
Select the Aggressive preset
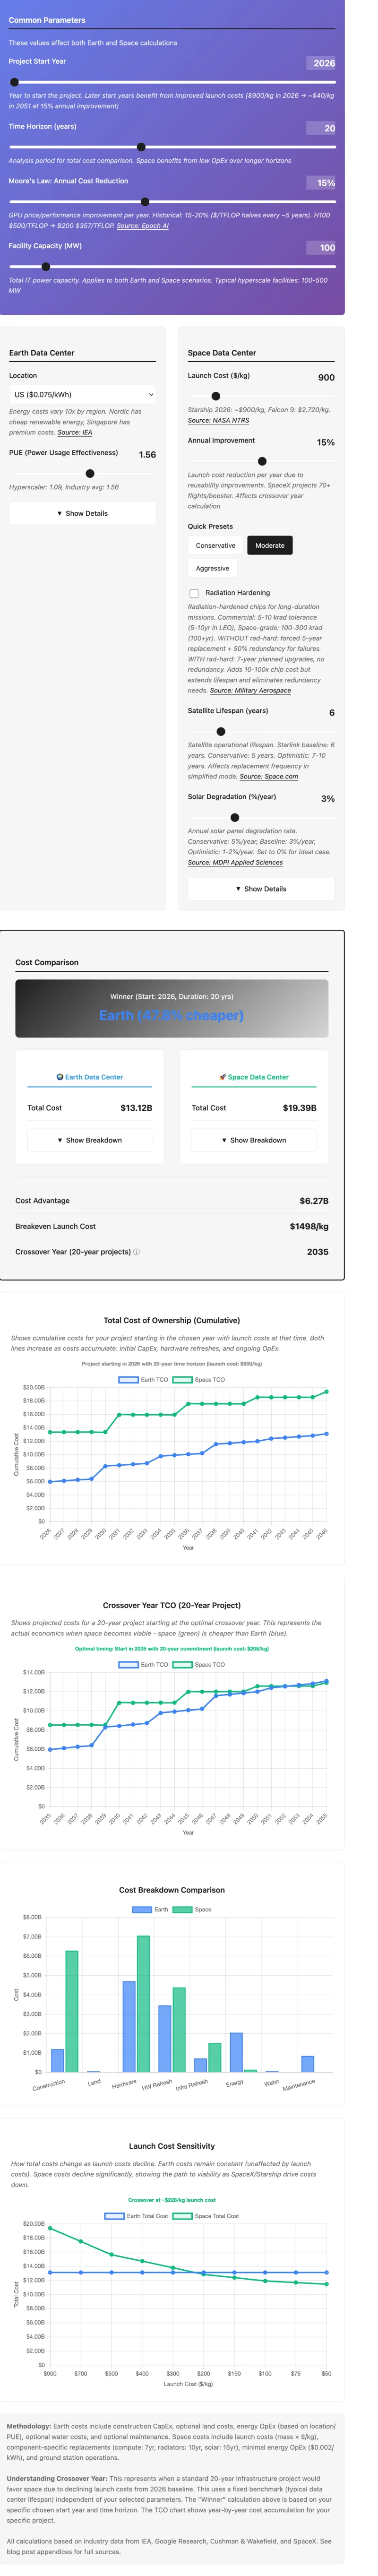212,569
